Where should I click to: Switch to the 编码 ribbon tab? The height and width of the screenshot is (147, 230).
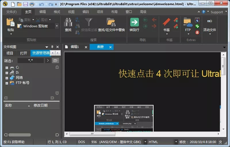click(85, 12)
